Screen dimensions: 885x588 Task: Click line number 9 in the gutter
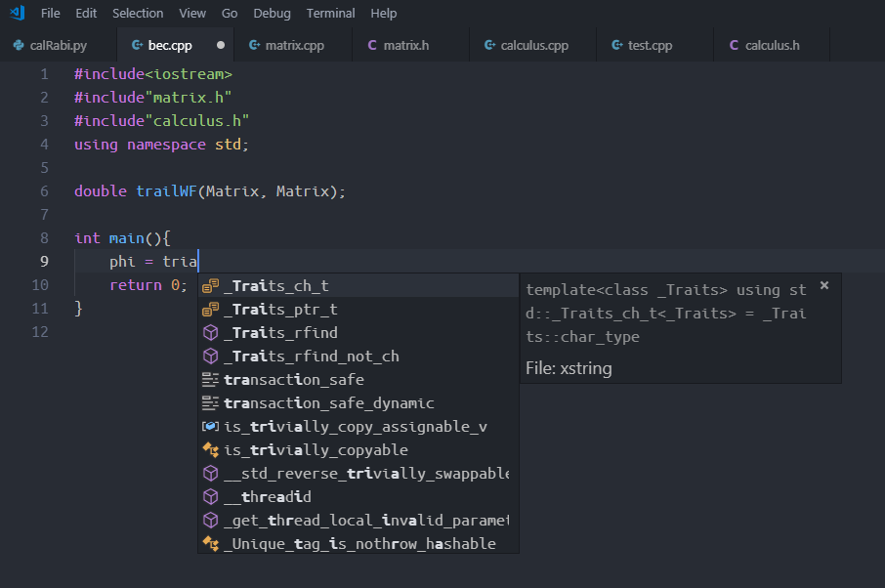click(x=43, y=261)
